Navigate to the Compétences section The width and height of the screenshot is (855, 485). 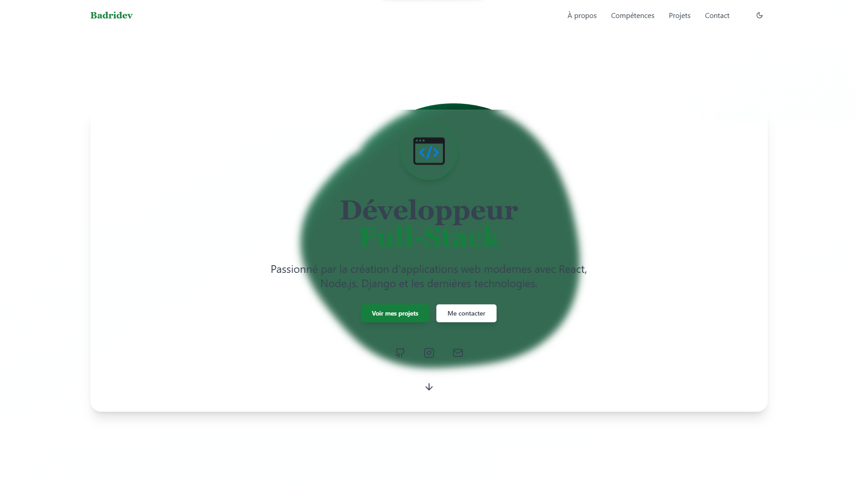pyautogui.click(x=633, y=15)
